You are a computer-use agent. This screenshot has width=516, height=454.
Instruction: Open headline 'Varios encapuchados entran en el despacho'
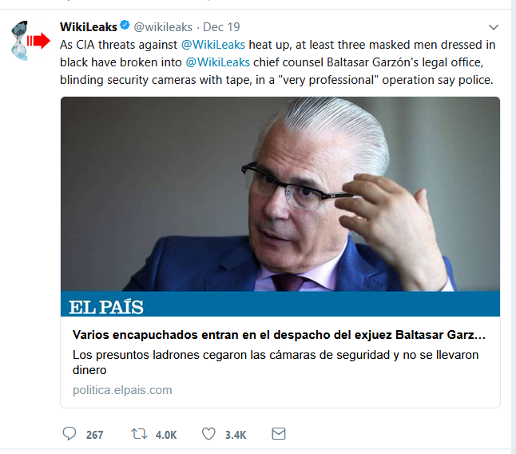[x=279, y=335]
